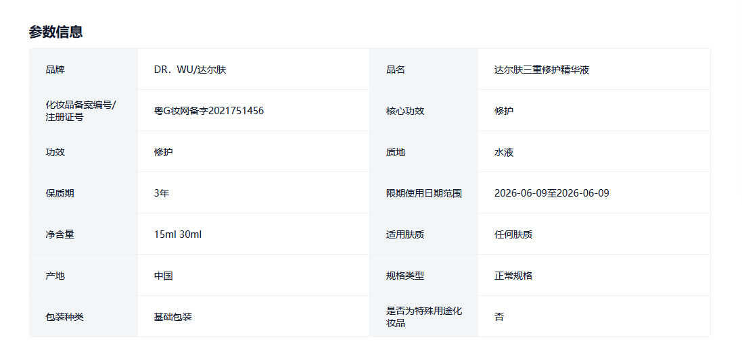Click net content value 15ml 30ml
This screenshot has height=354, width=742.
pyautogui.click(x=178, y=234)
